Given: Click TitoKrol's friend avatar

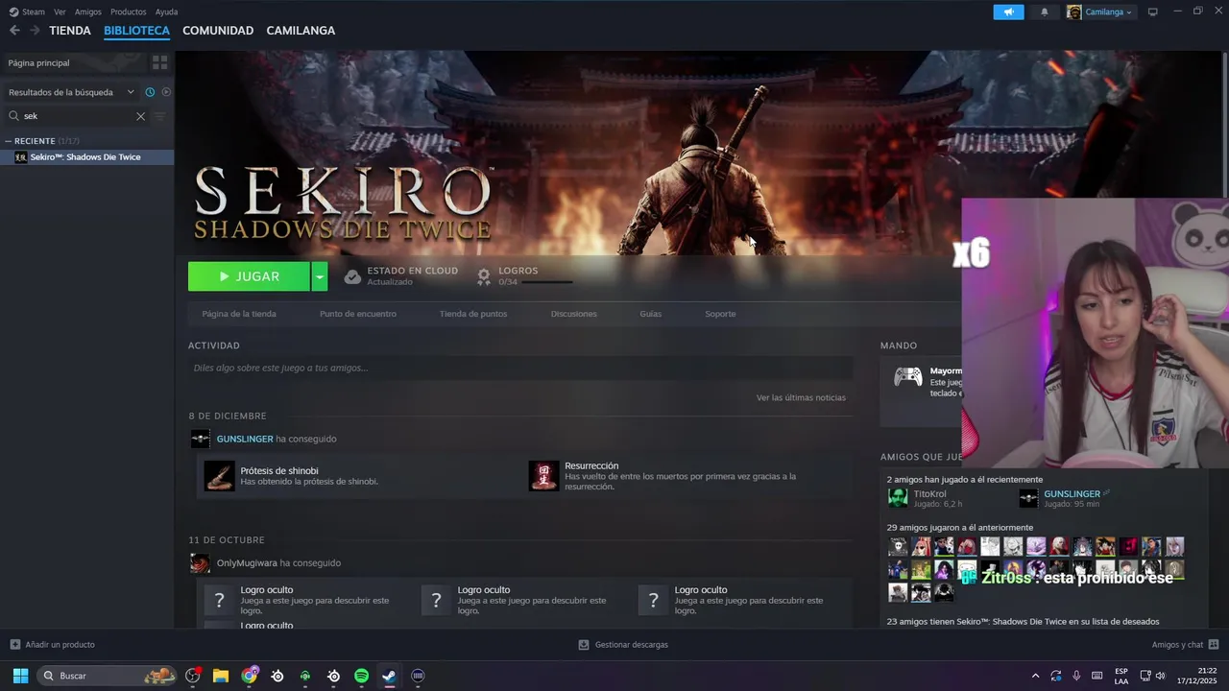Looking at the screenshot, I should (898, 498).
